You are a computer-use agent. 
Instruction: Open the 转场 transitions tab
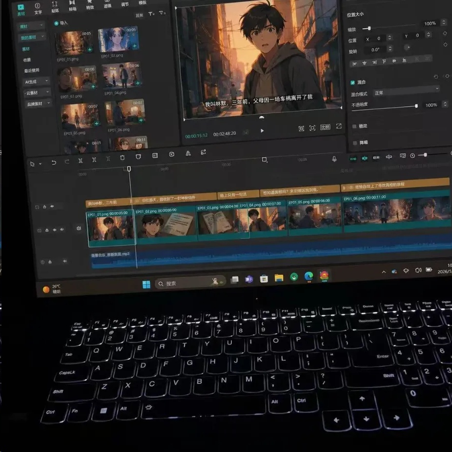(72, 5)
